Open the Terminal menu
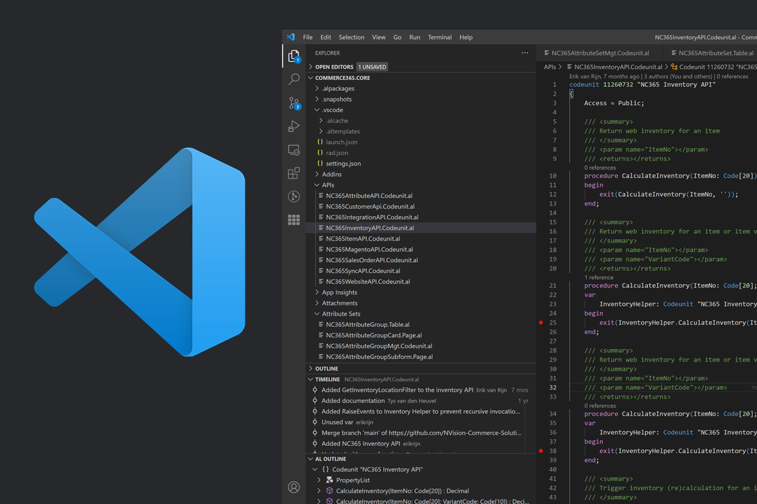Screen dimensions: 757x504 coord(440,37)
